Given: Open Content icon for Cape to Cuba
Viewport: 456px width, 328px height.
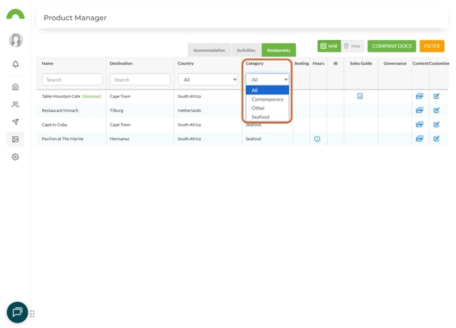Looking at the screenshot, I should [x=419, y=125].
